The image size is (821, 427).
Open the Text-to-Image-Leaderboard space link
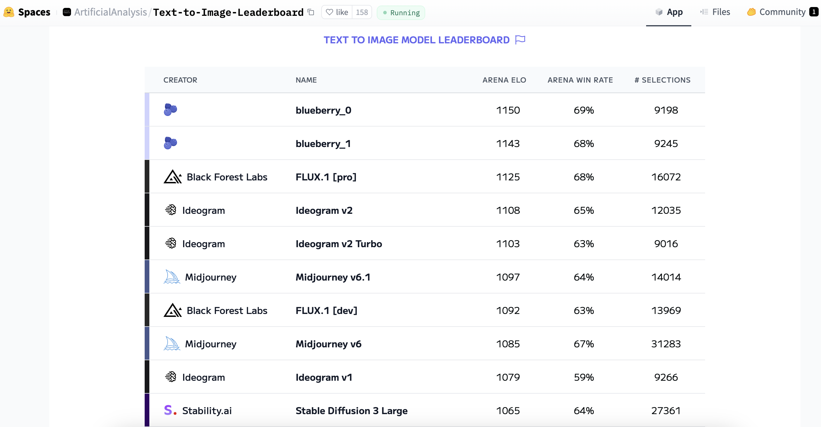228,12
